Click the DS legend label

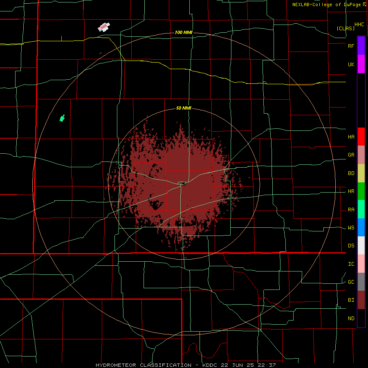coord(351,246)
